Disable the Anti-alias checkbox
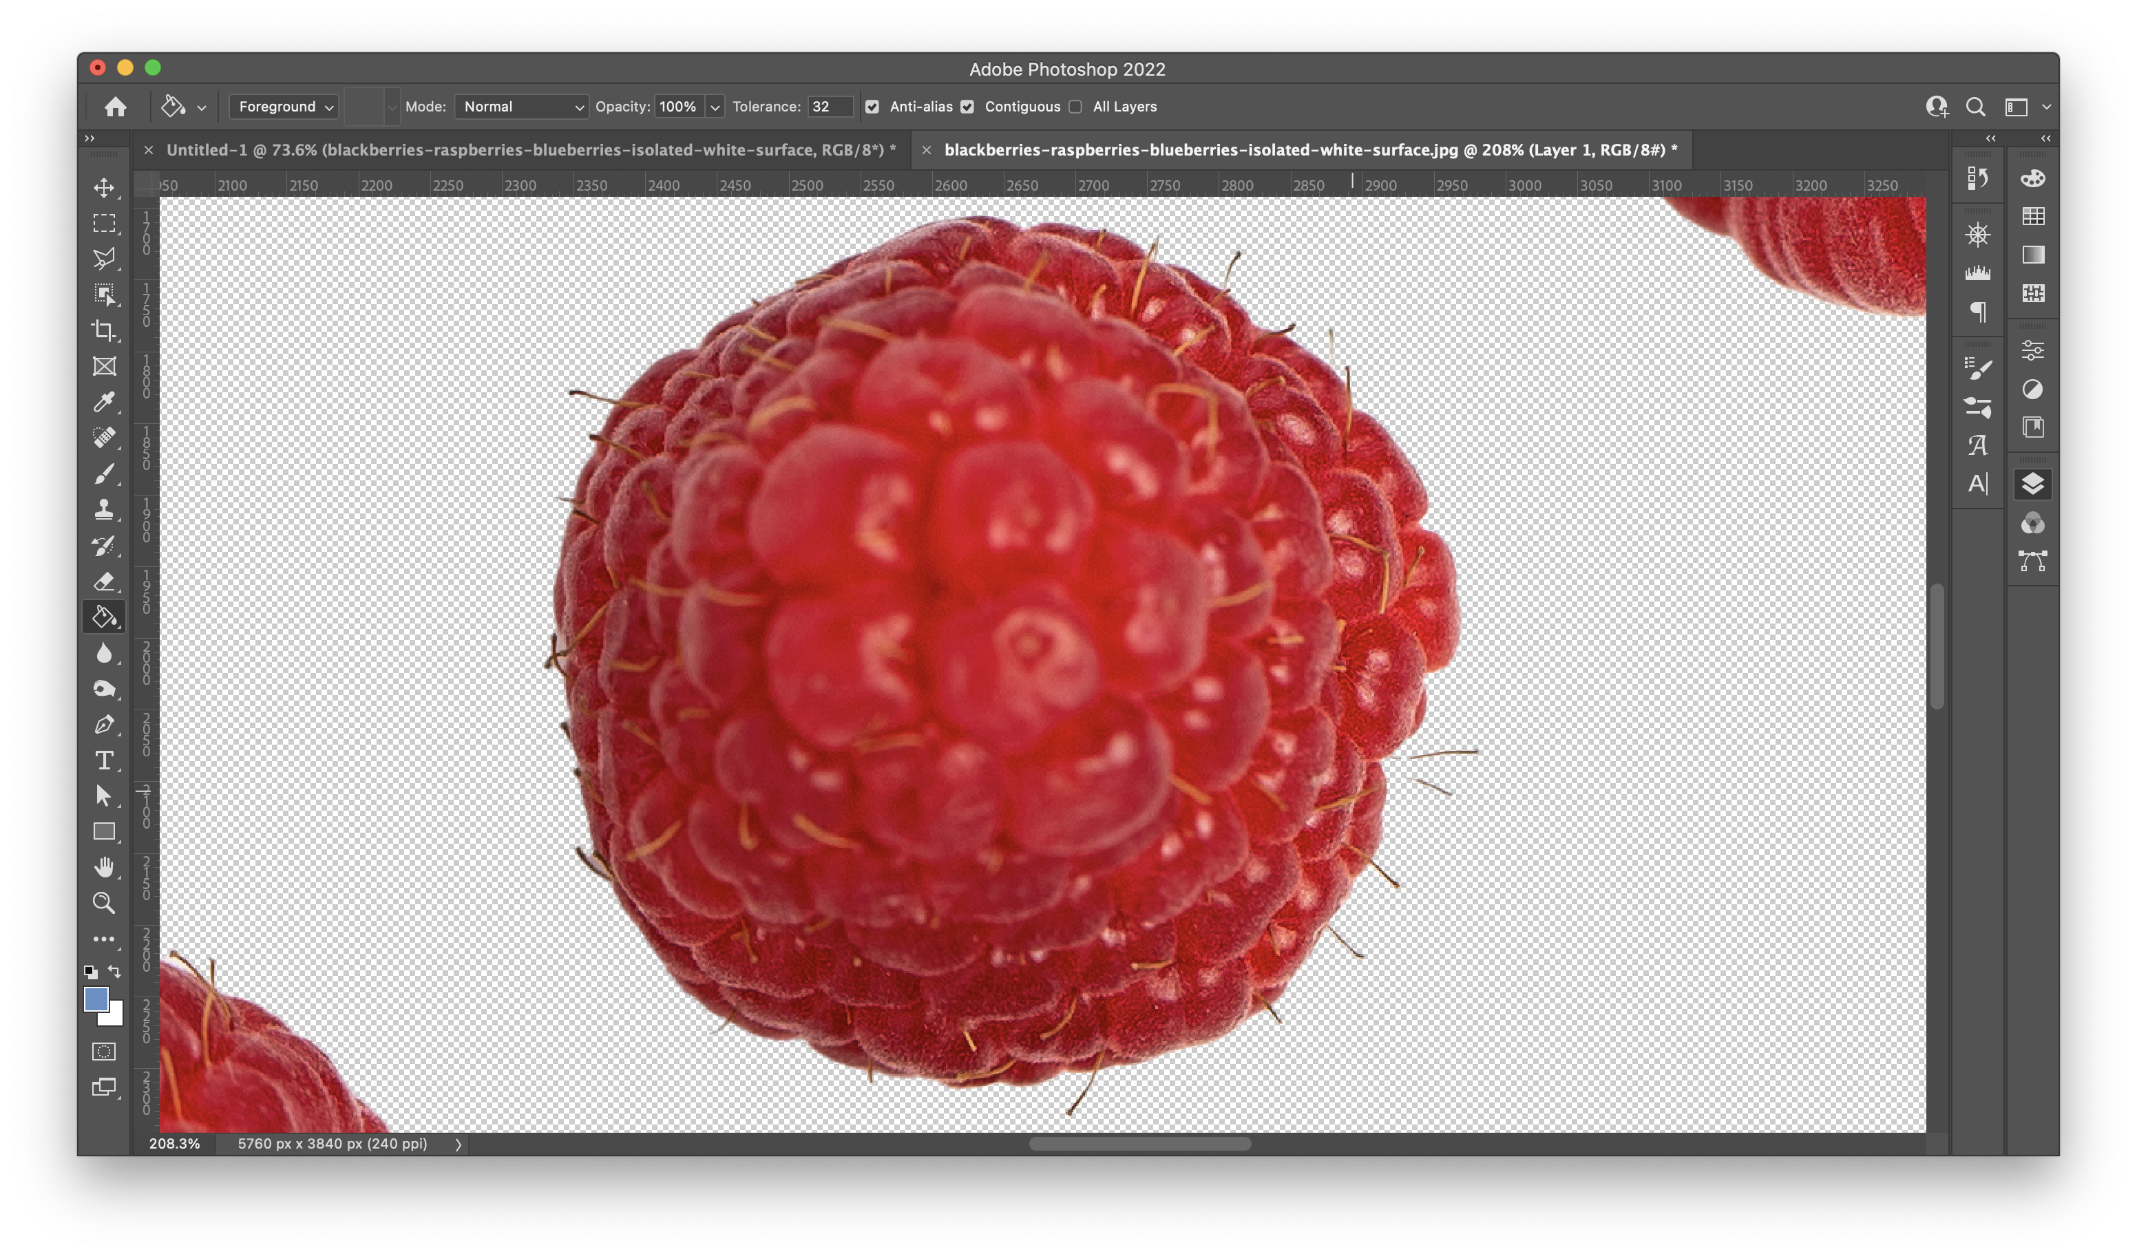The height and width of the screenshot is (1258, 2137). point(872,107)
